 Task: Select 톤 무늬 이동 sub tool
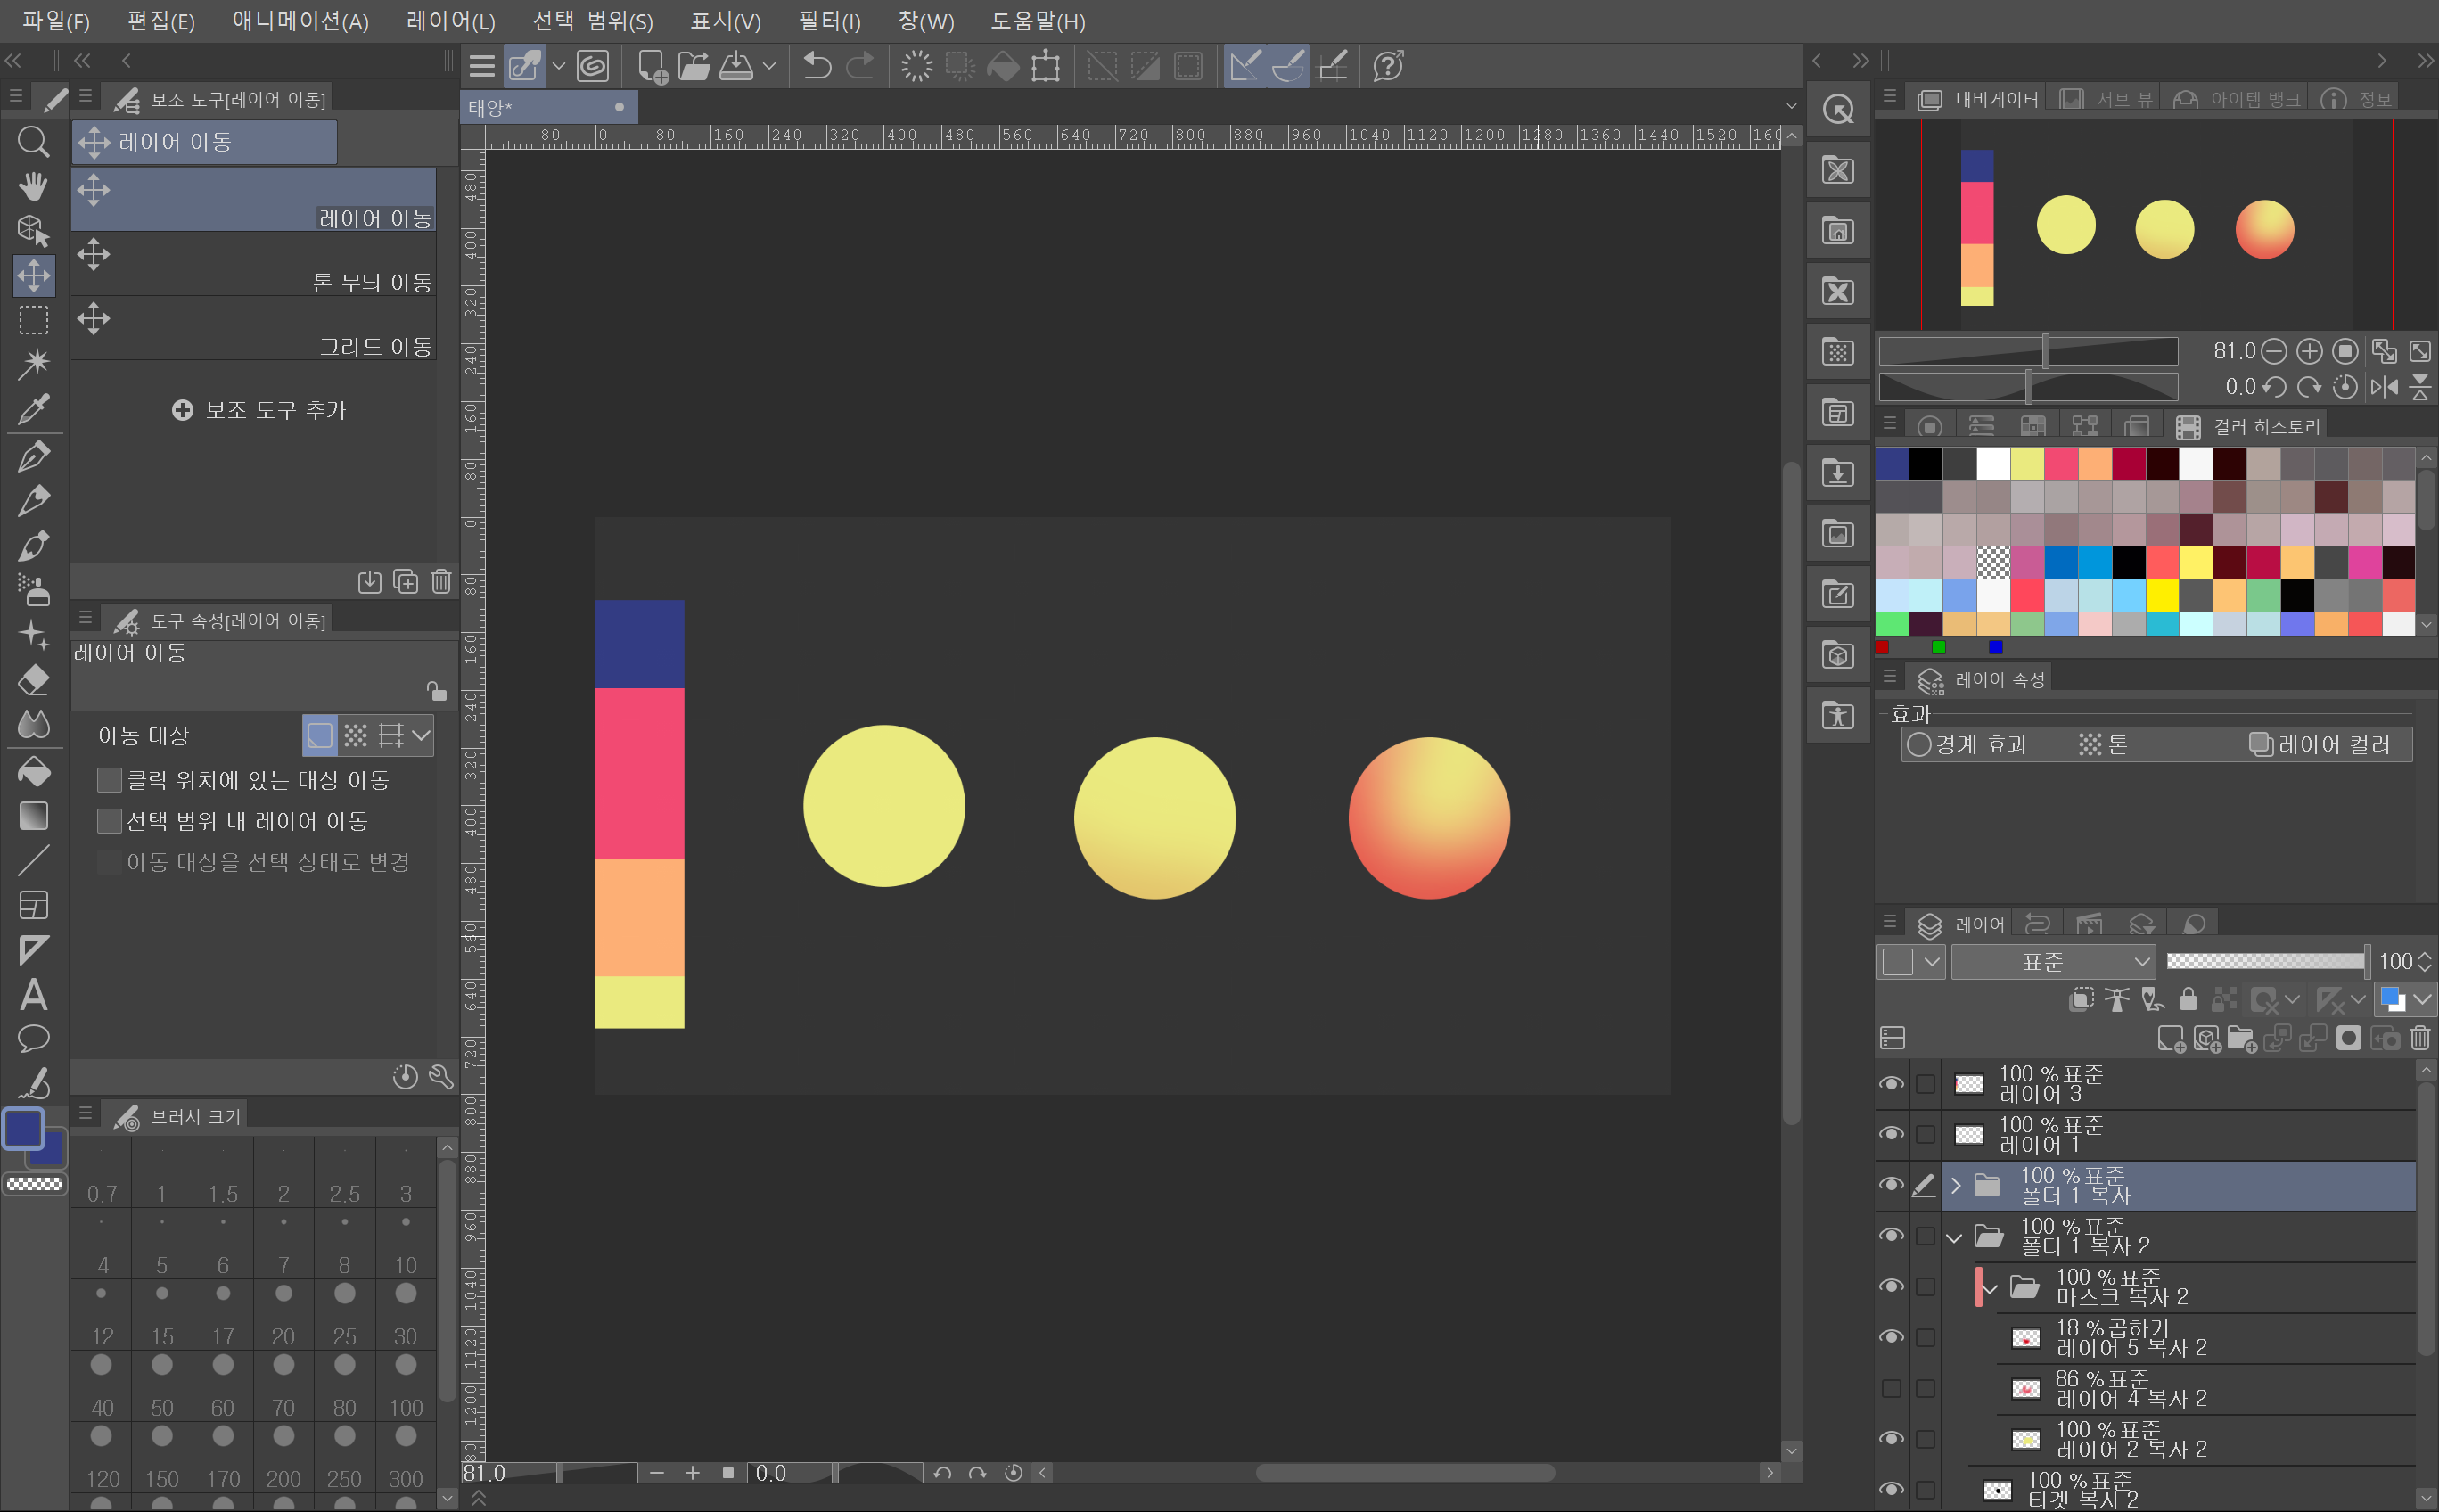tap(254, 265)
